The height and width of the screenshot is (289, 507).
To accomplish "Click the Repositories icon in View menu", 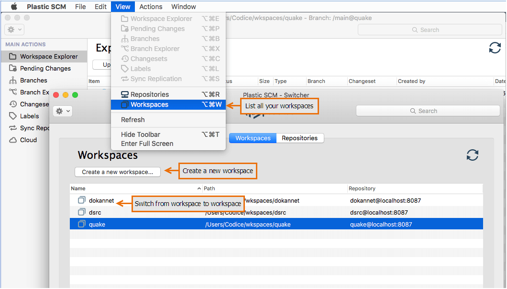I will tap(124, 94).
